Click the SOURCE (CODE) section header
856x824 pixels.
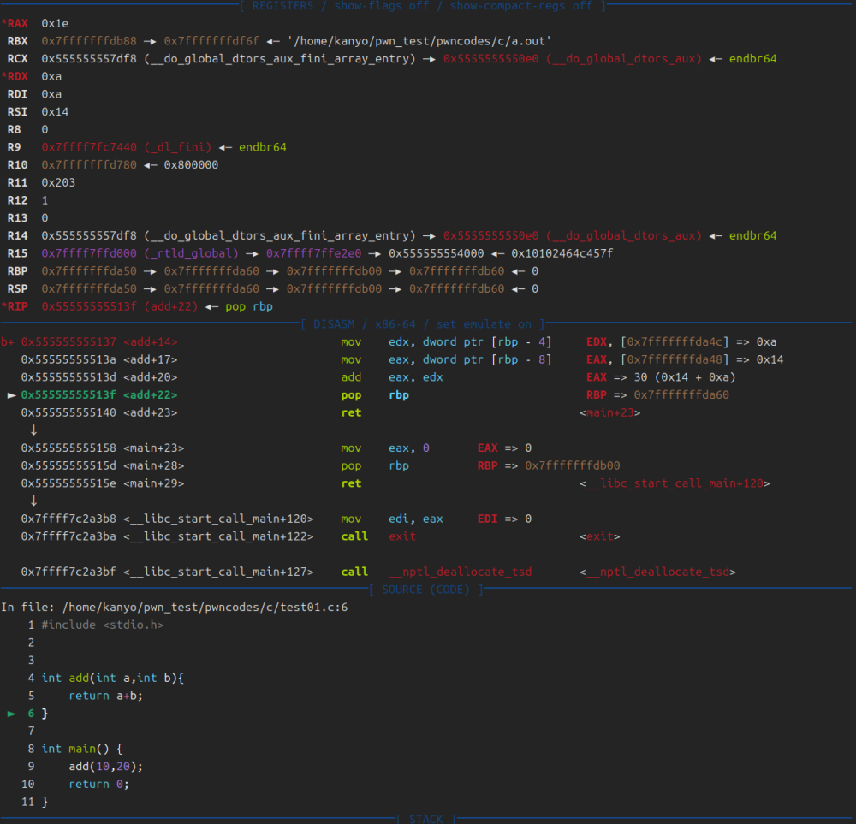tap(426, 590)
